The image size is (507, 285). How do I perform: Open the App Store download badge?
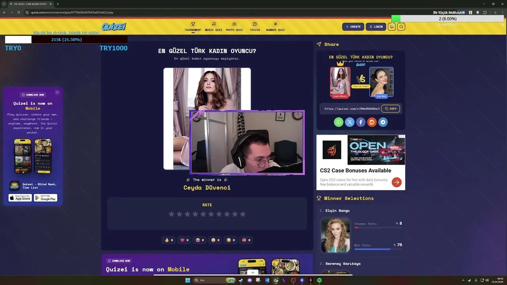coord(20,198)
